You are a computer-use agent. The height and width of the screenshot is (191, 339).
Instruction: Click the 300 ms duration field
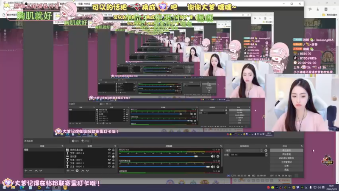(x=247, y=155)
